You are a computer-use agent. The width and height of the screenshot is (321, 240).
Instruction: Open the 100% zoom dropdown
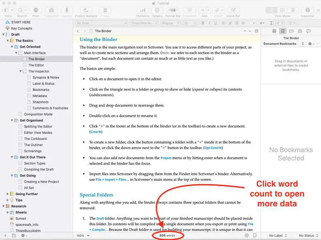[83, 236]
